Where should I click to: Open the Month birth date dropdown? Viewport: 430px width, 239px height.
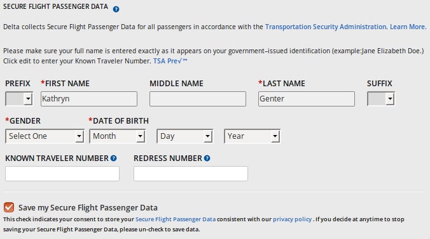[118, 136]
